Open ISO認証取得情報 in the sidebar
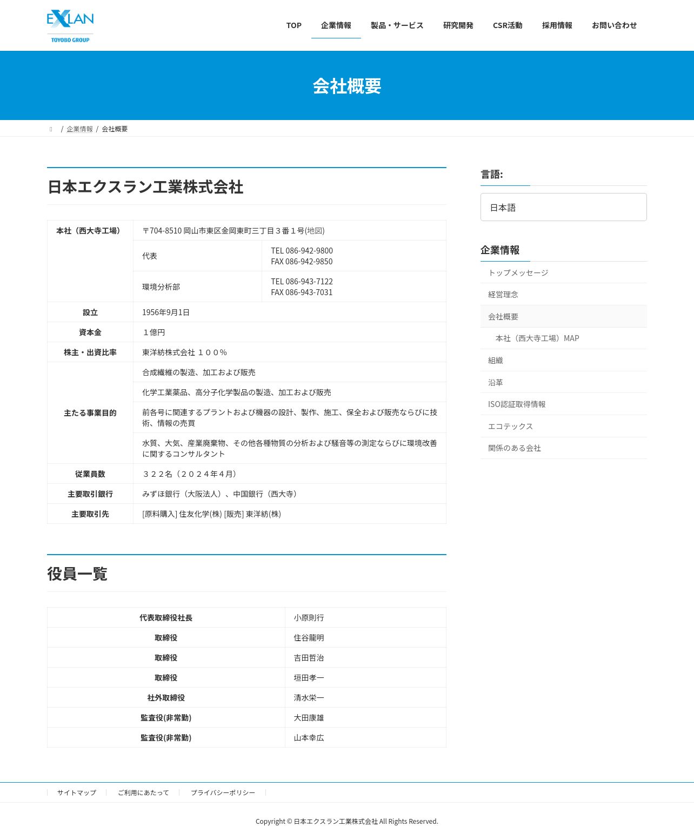Screen dimensions: 694x833 click(x=564, y=404)
